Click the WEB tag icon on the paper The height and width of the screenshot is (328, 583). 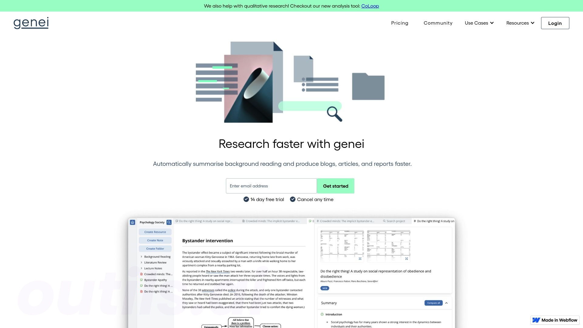tap(324, 288)
